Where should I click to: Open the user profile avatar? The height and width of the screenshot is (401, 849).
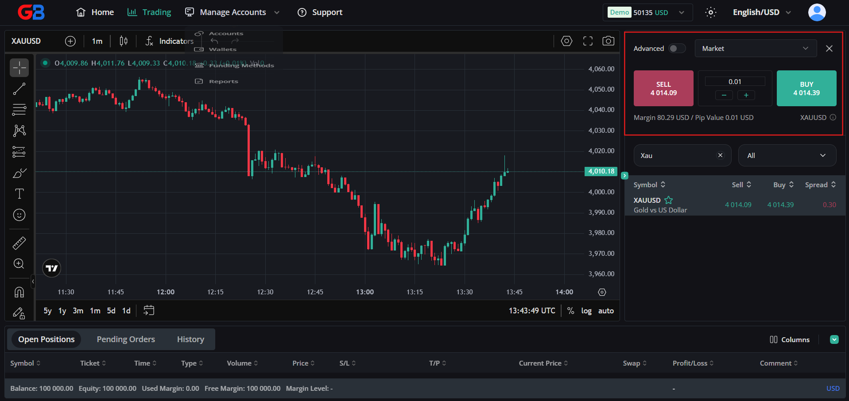[817, 12]
